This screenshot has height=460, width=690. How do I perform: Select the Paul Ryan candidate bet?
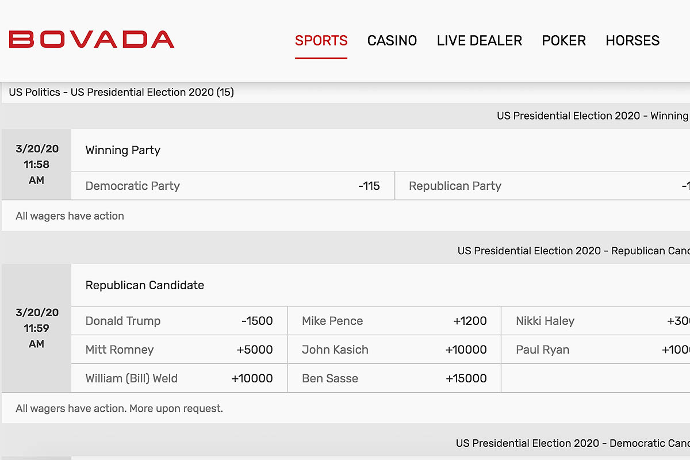click(595, 350)
